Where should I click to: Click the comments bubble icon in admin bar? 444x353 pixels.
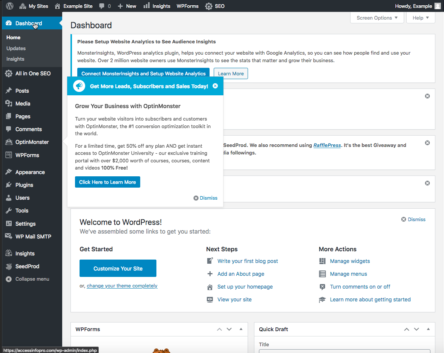(x=102, y=6)
